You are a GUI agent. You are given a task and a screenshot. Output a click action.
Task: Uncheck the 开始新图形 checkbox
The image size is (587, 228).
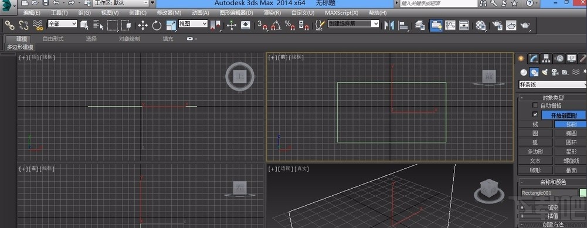(x=535, y=114)
